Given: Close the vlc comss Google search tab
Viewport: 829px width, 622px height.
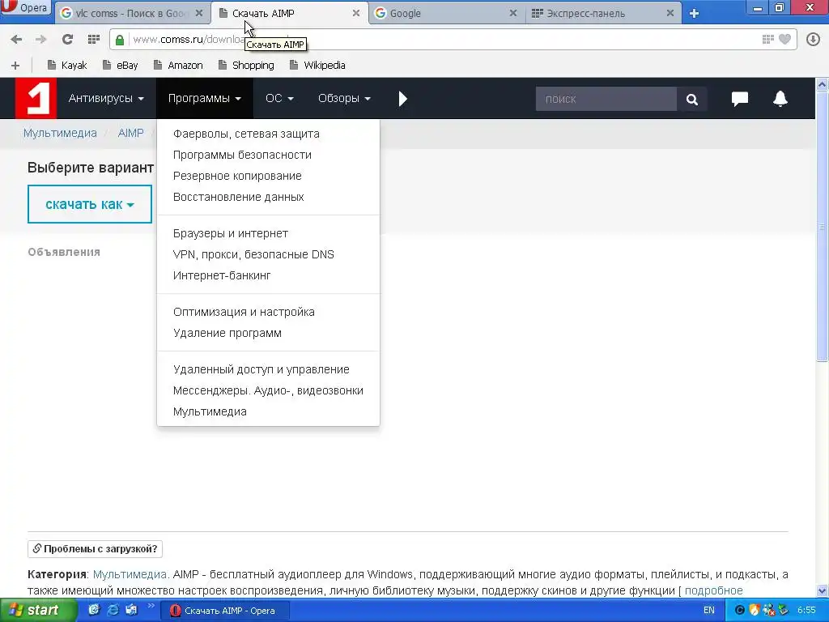Looking at the screenshot, I should 199,13.
